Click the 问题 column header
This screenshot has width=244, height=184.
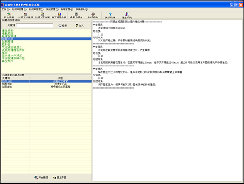(61, 78)
